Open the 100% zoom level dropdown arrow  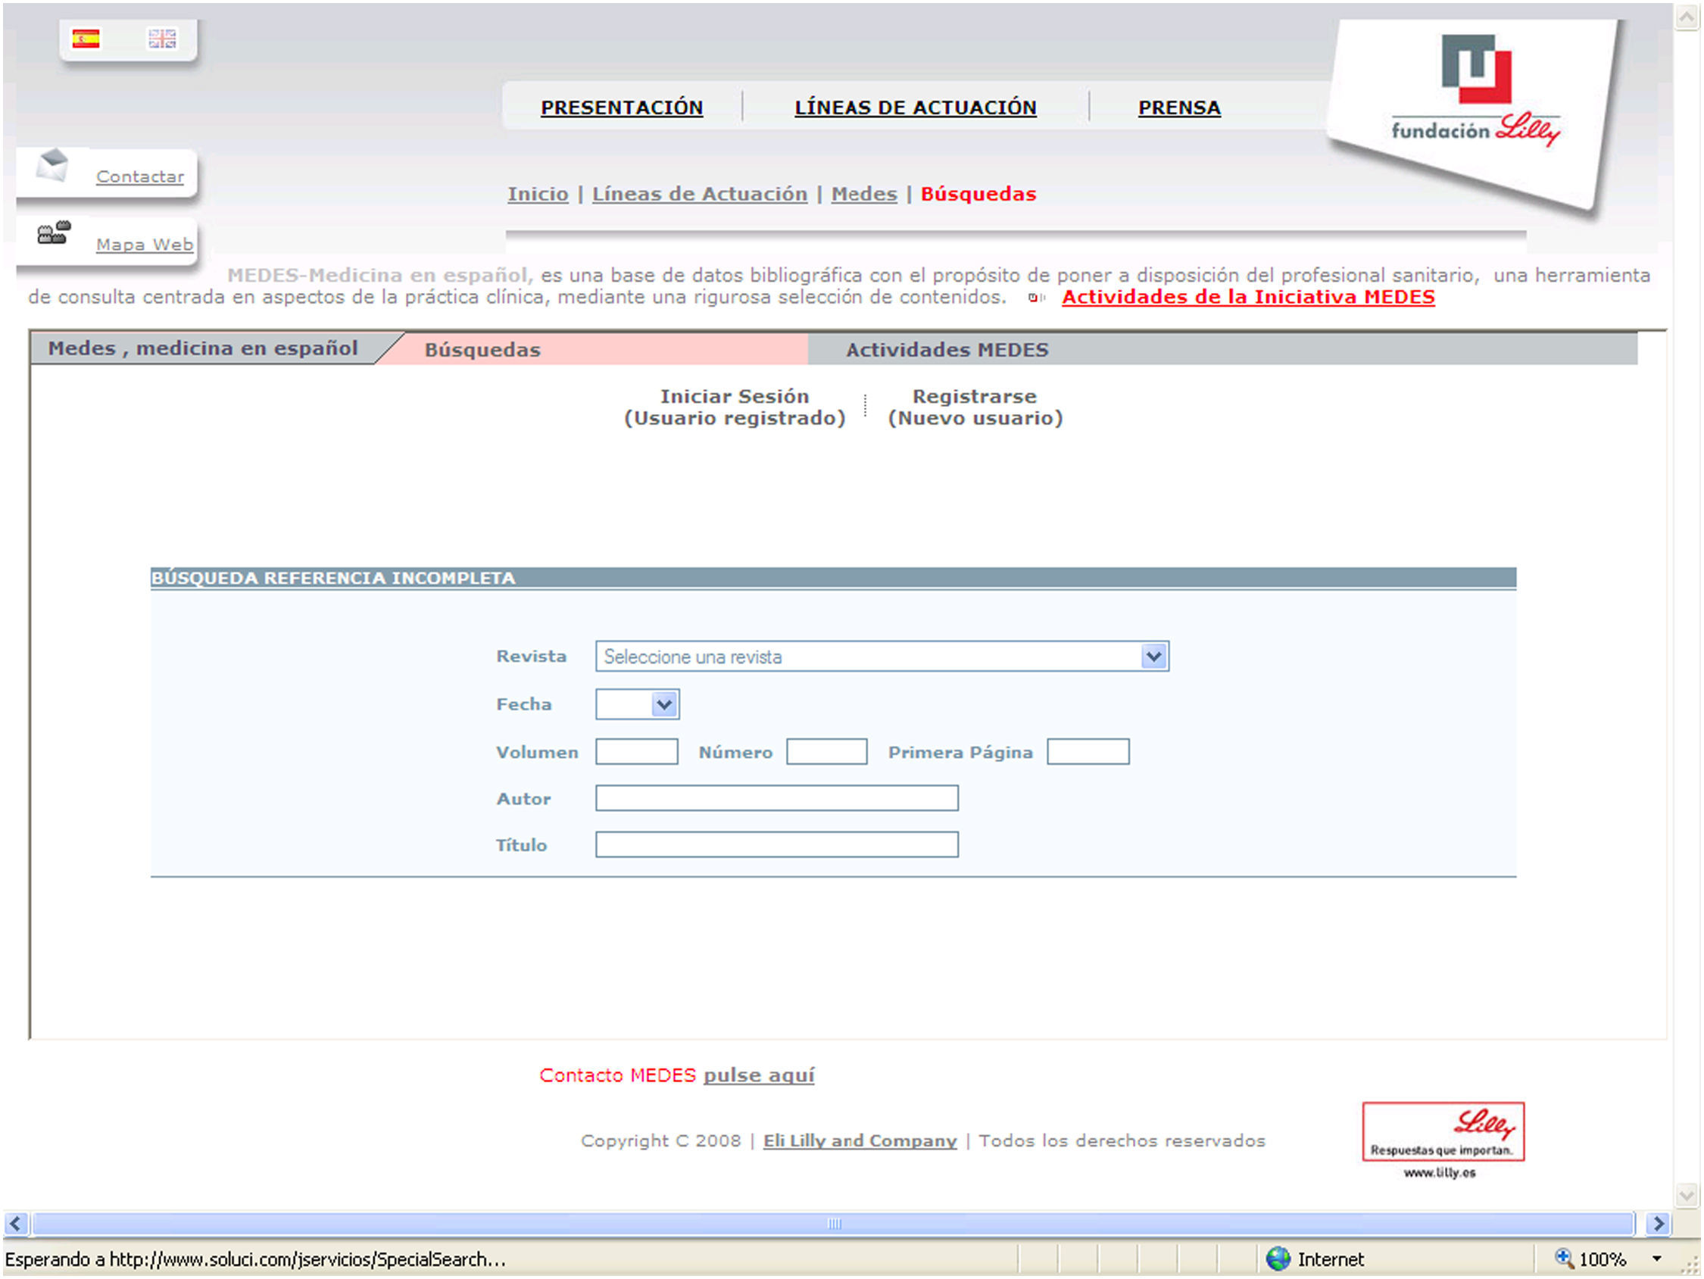point(1656,1259)
